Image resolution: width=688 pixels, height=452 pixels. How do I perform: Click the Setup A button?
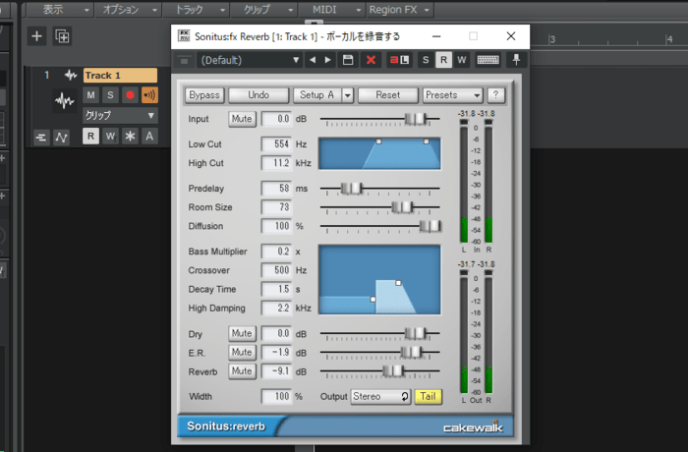click(x=317, y=95)
